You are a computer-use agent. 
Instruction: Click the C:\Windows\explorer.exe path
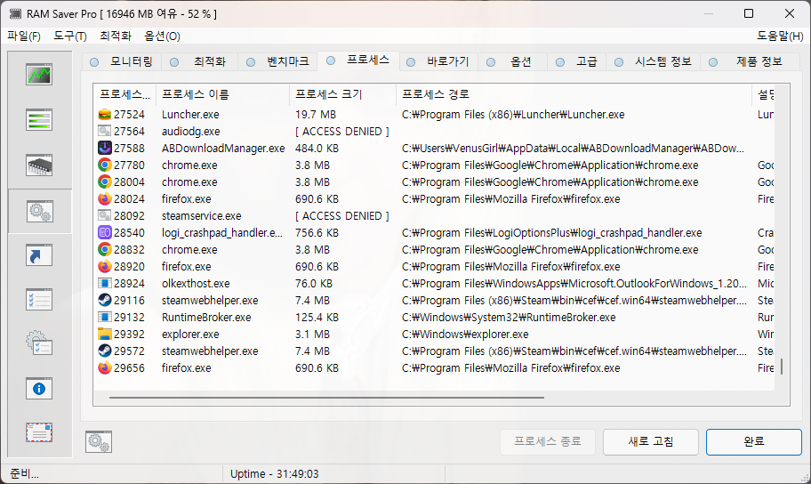pos(465,335)
